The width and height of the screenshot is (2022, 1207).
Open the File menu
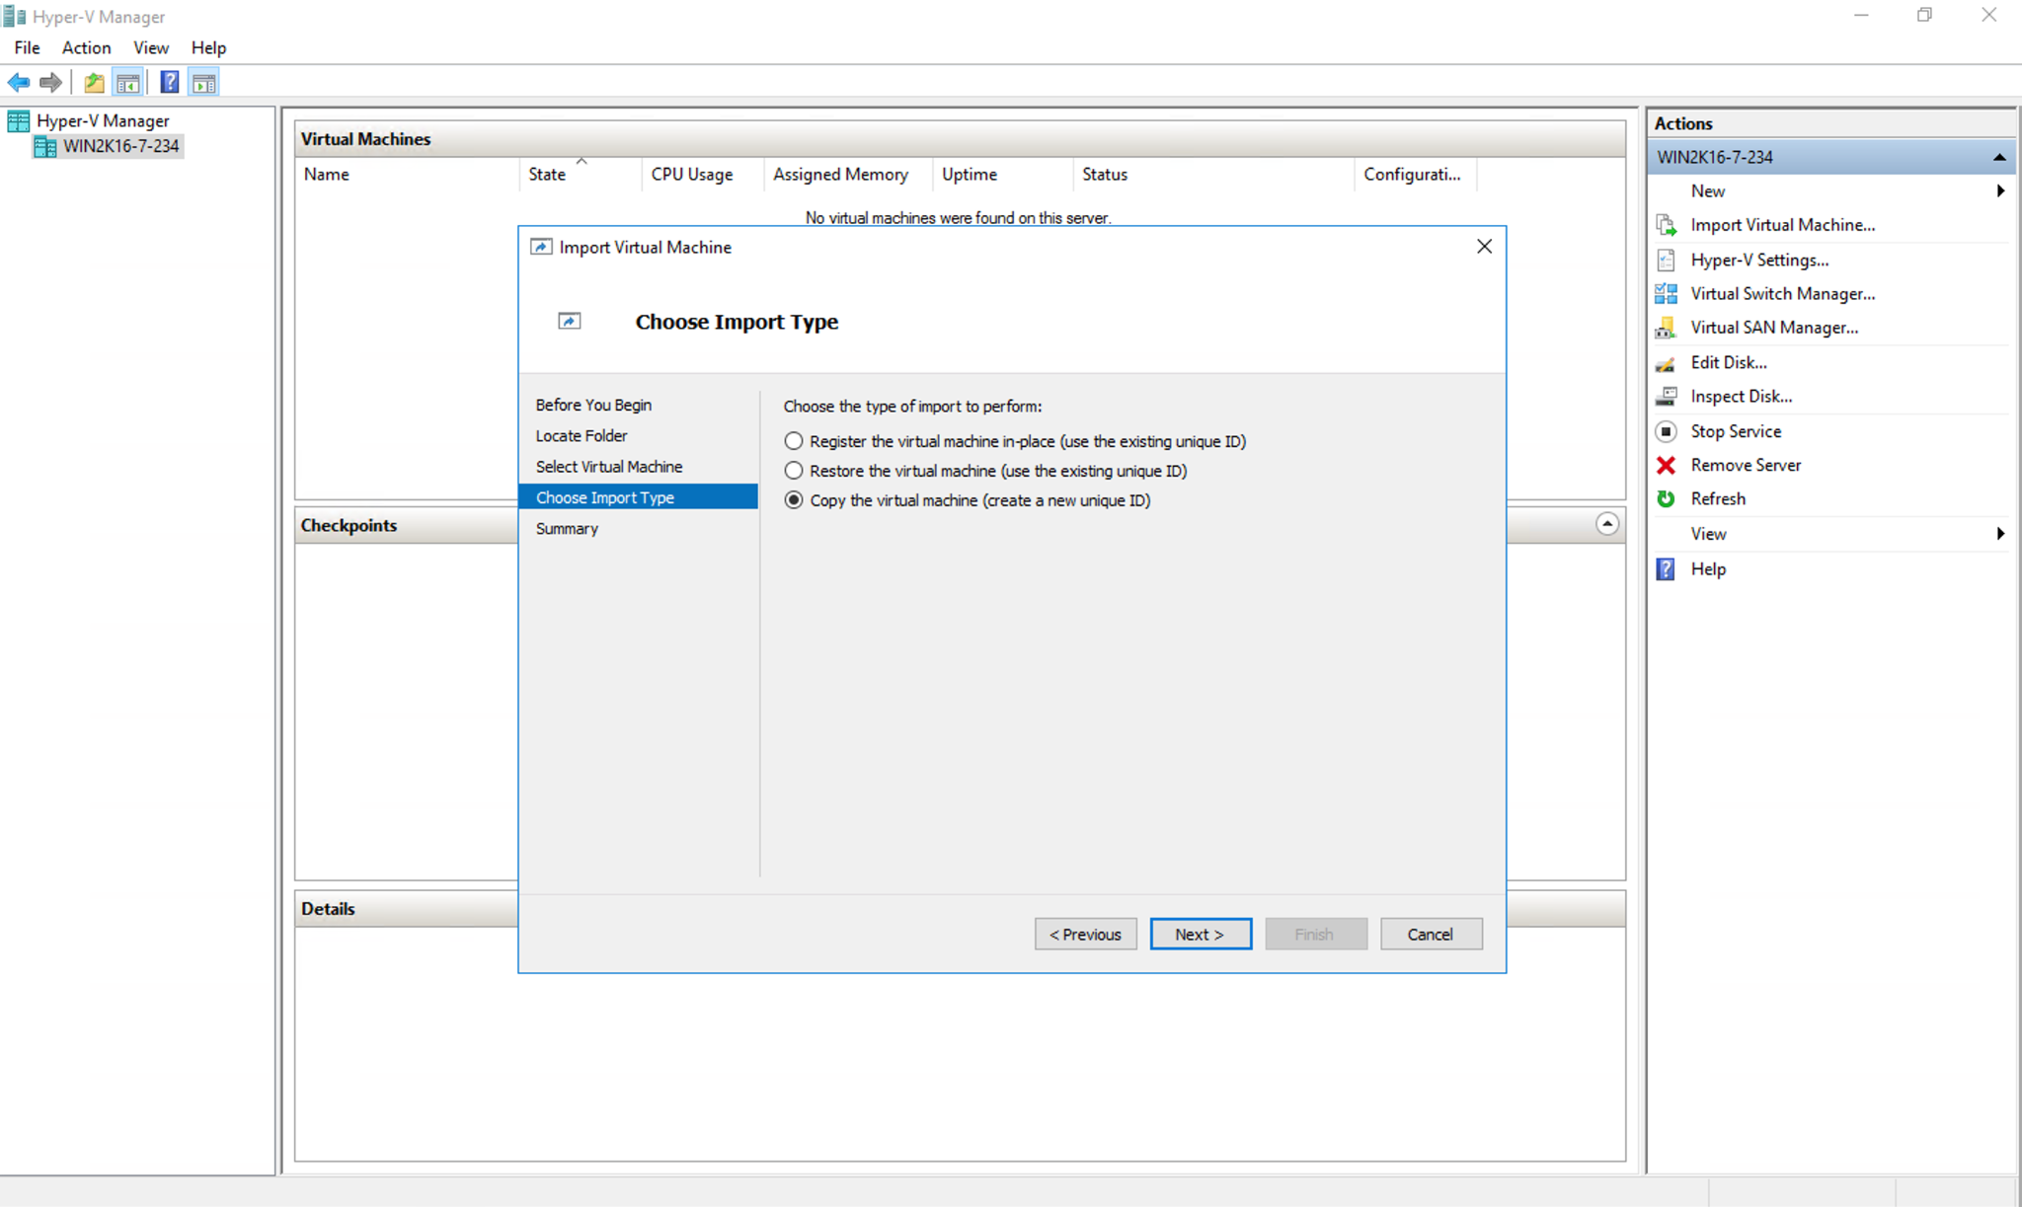coord(28,47)
